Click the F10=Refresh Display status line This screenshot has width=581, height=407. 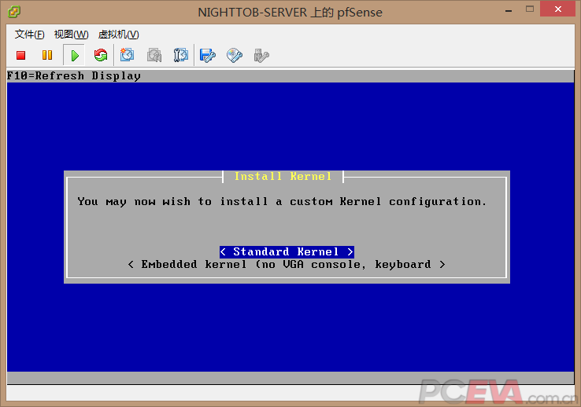(74, 76)
